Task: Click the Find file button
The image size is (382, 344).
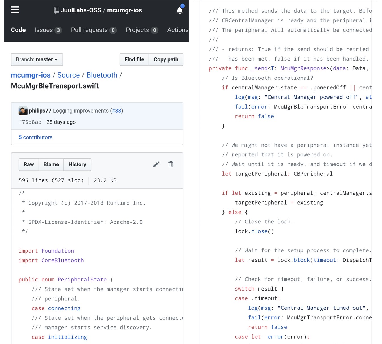Action: pos(134,59)
